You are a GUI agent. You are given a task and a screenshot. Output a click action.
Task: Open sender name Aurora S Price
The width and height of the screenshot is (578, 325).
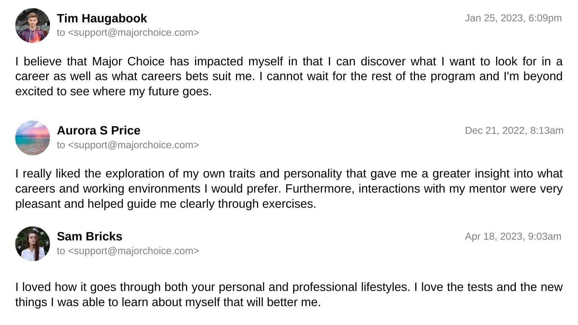[98, 130]
